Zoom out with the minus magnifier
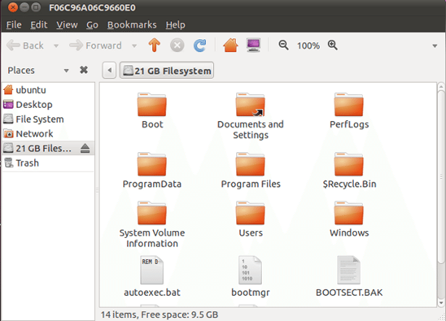The width and height of the screenshot is (446, 321). click(x=284, y=45)
